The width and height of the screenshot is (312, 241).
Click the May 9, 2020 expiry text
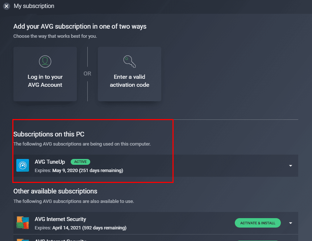click(x=88, y=171)
